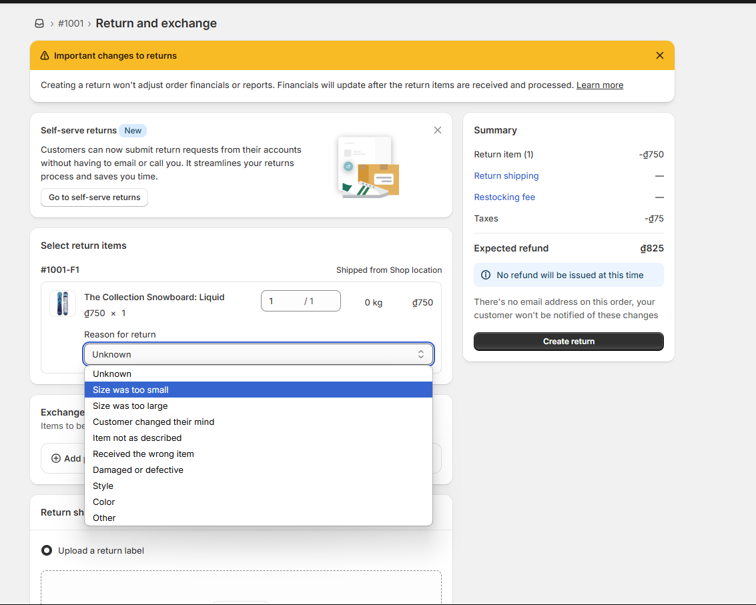Click the warning icon in returns banner
This screenshot has height=605, width=756.
pyautogui.click(x=45, y=55)
